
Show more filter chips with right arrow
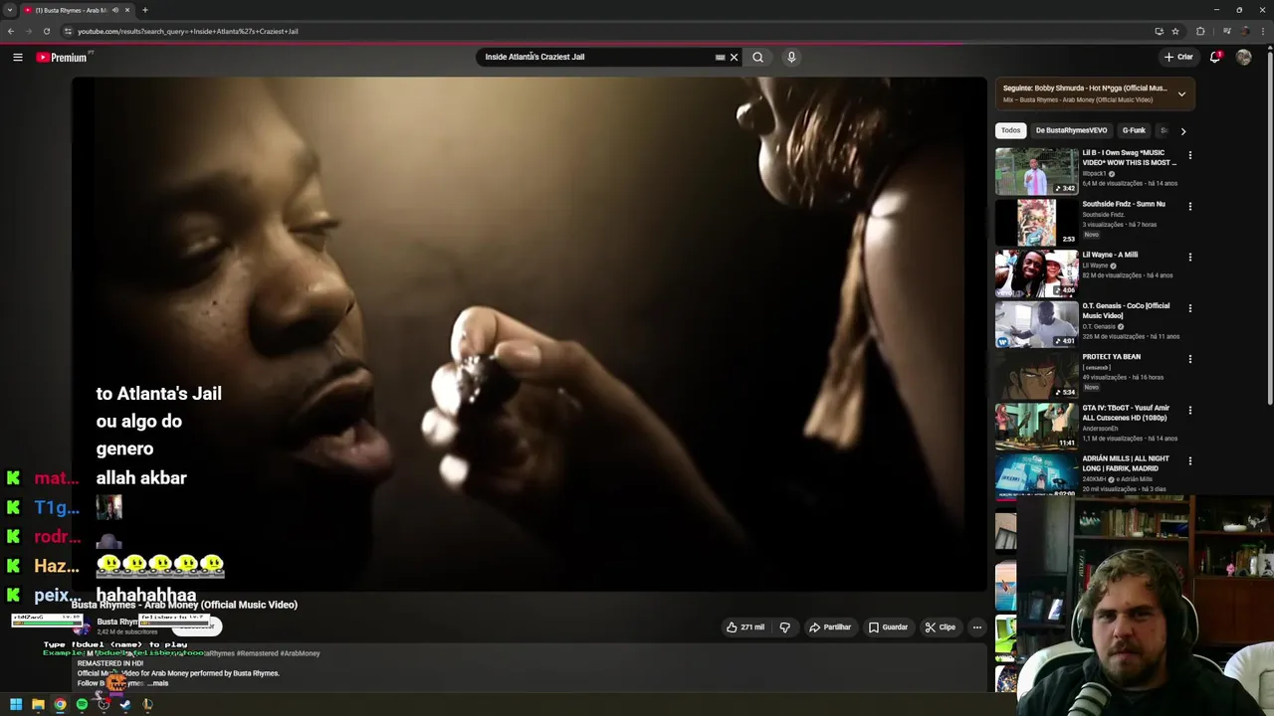[x=1182, y=130]
